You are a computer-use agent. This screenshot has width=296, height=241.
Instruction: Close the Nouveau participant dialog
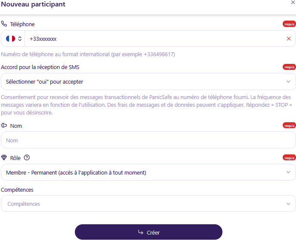[x=293, y=2]
